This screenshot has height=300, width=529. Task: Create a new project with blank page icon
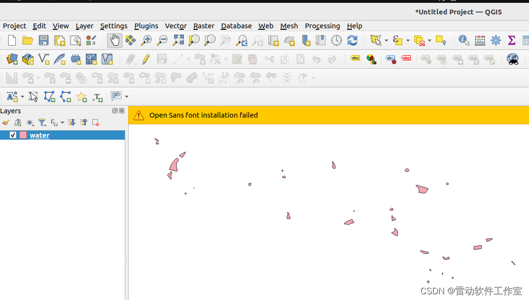pos(12,40)
